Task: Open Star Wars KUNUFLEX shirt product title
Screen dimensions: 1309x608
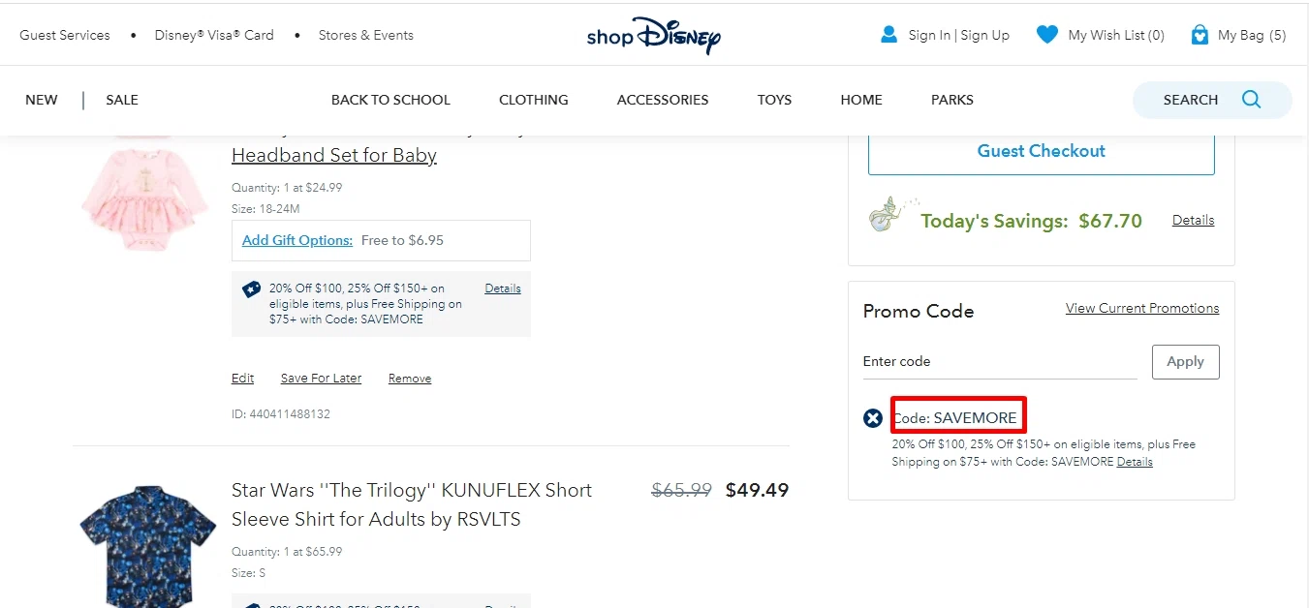Action: 412,504
